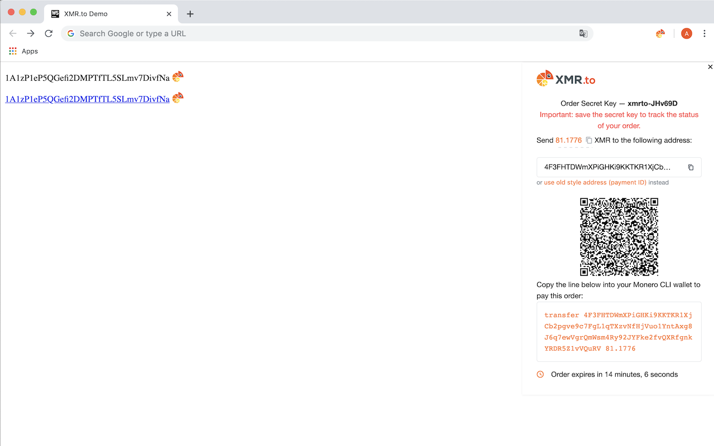Viewport: 714px width, 446px height.
Task: Click the order expires countdown text
Action: pos(614,375)
